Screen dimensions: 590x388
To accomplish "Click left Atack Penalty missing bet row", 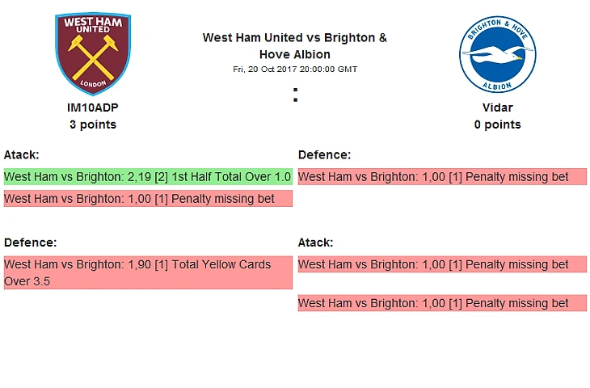I will pyautogui.click(x=148, y=199).
